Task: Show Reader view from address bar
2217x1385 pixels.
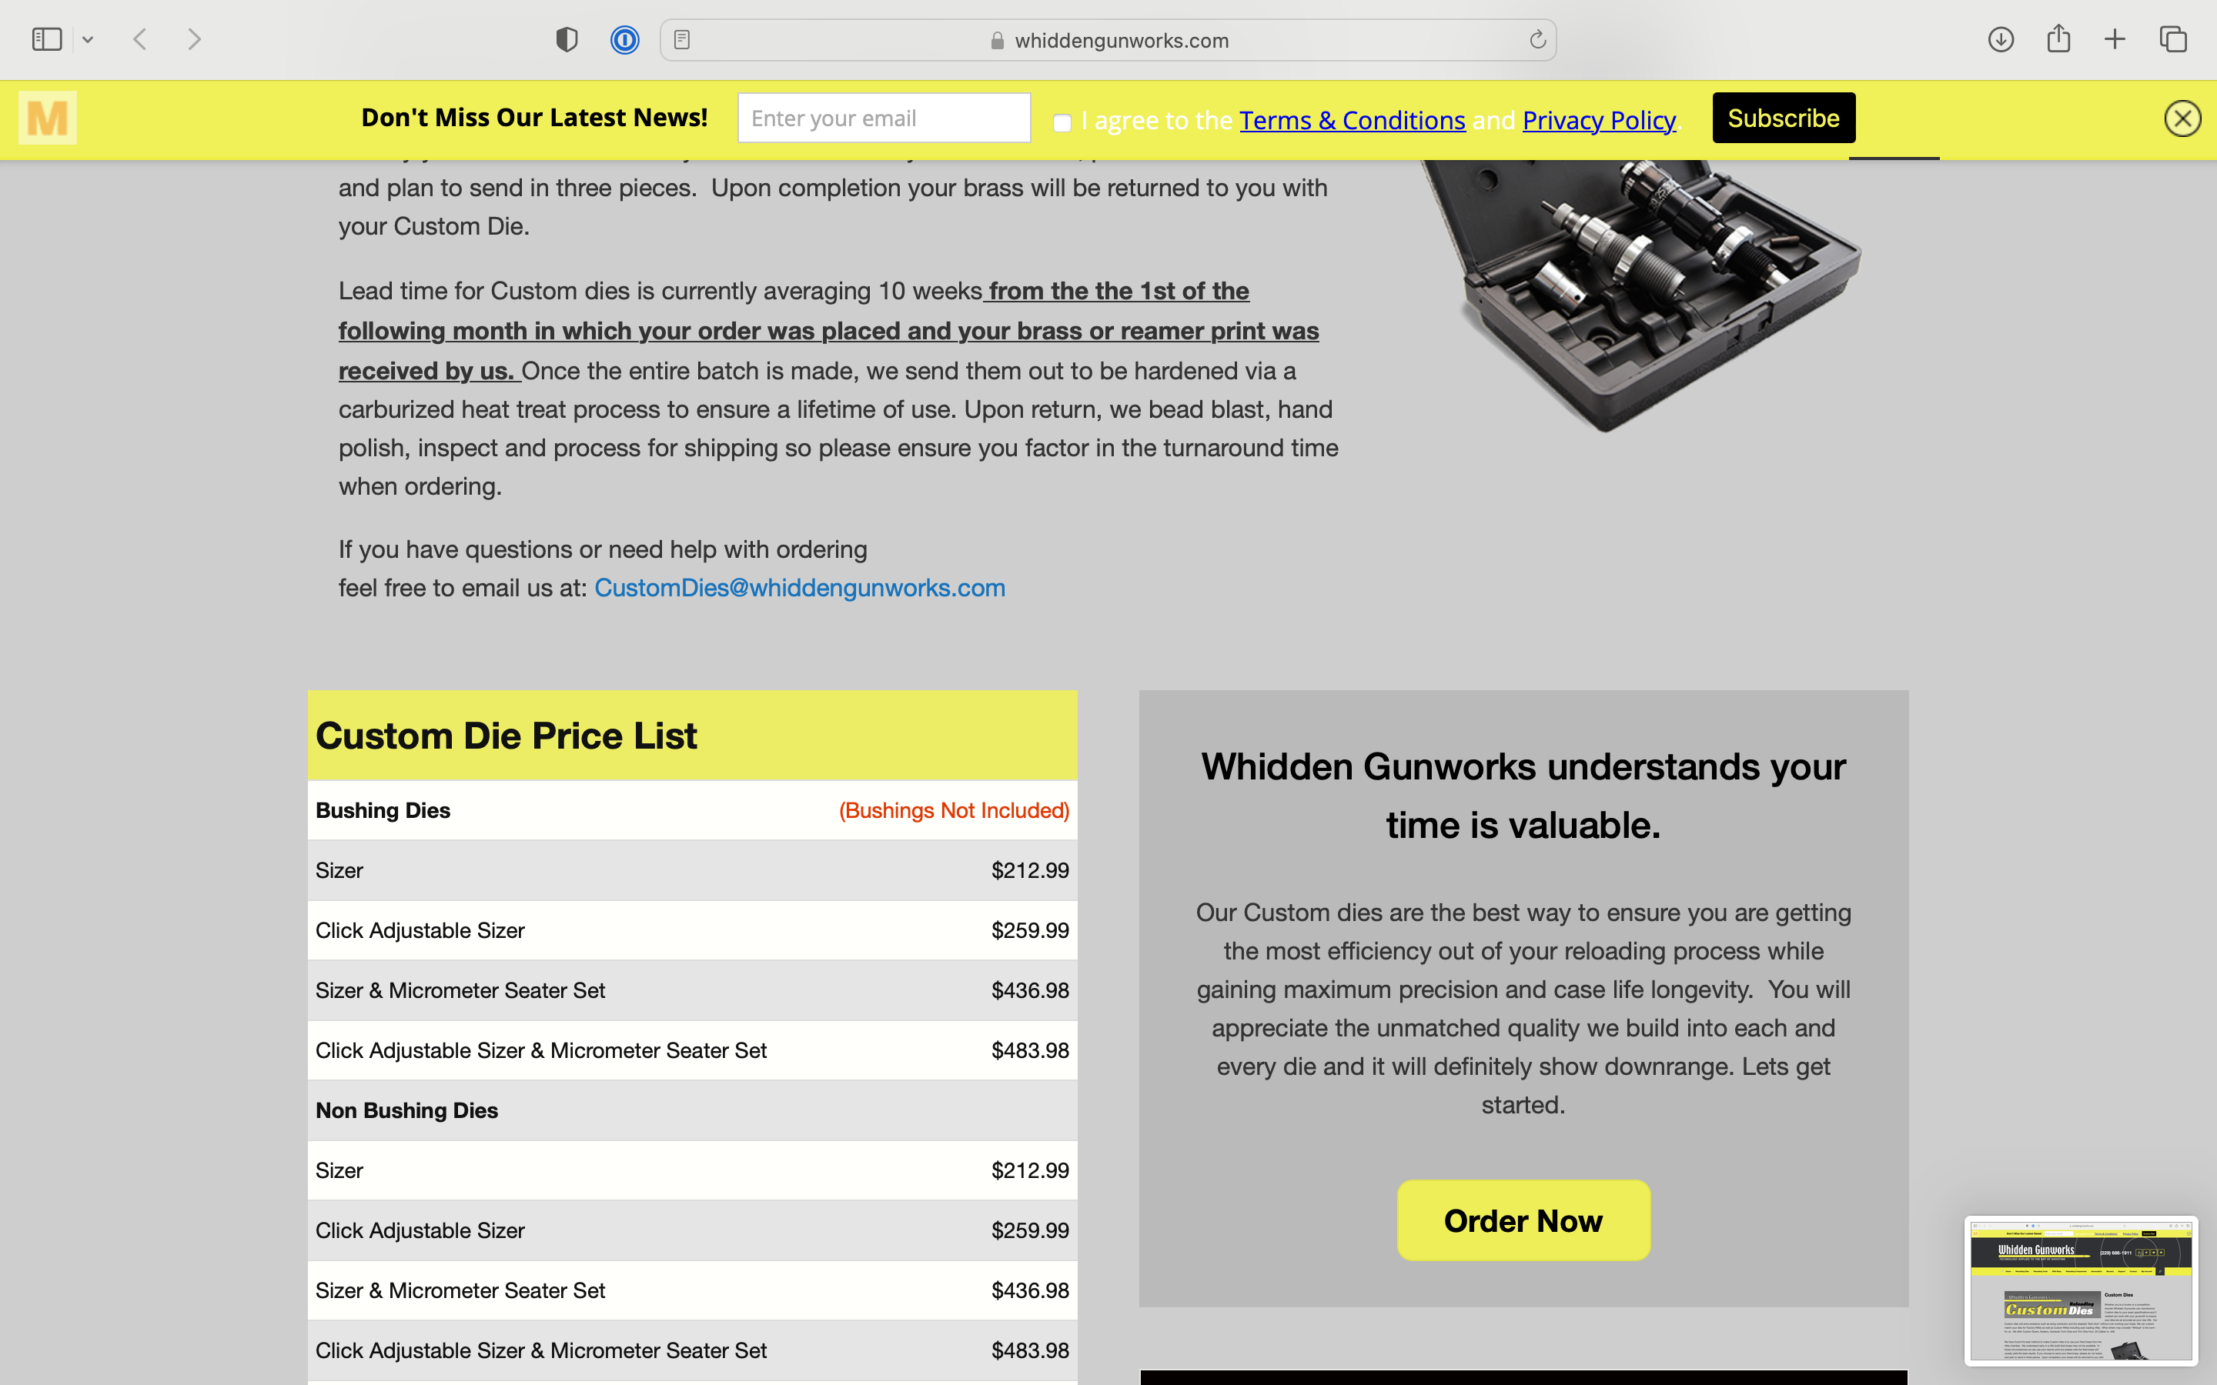Action: point(681,39)
